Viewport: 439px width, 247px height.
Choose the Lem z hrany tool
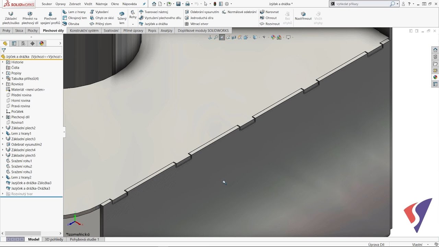[74, 12]
